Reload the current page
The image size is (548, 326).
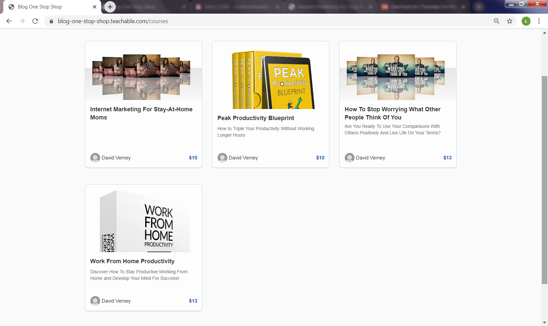pos(35,21)
